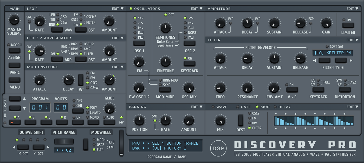The width and height of the screenshot is (364, 163).
Task: Switch to the MOD tab
Action: coord(263,107)
